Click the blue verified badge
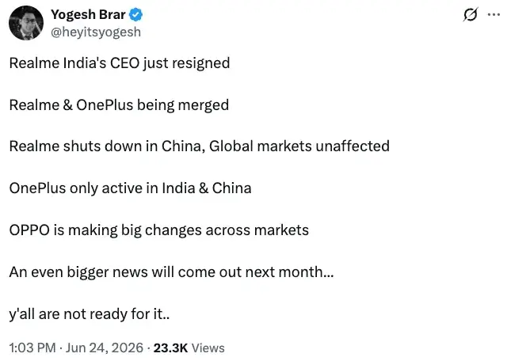The image size is (511, 361). (136, 15)
